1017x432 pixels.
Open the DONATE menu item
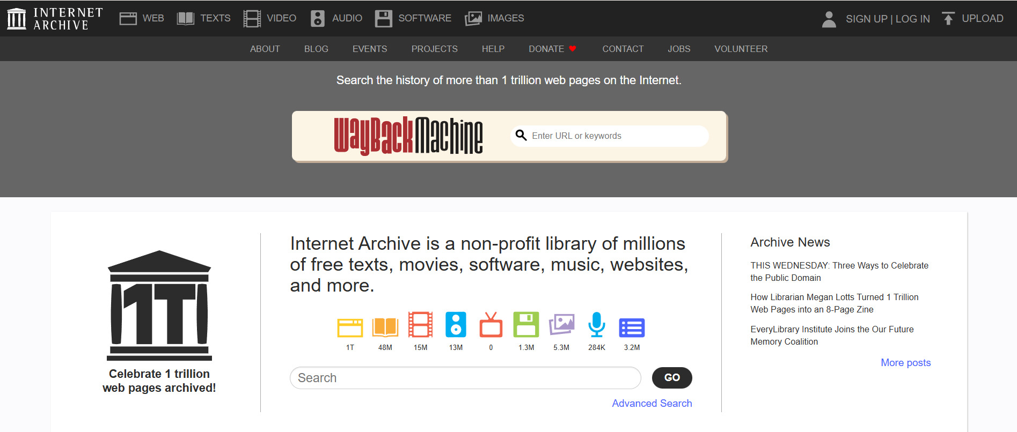[552, 49]
